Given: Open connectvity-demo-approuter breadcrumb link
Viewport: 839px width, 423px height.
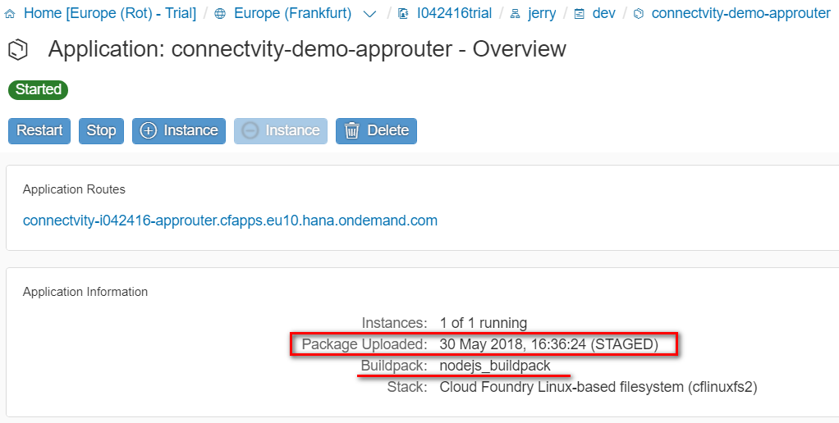Looking at the screenshot, I should coord(741,13).
